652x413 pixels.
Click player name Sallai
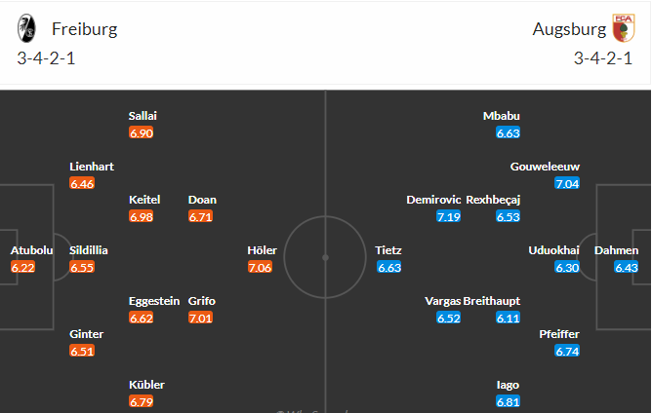coord(143,116)
